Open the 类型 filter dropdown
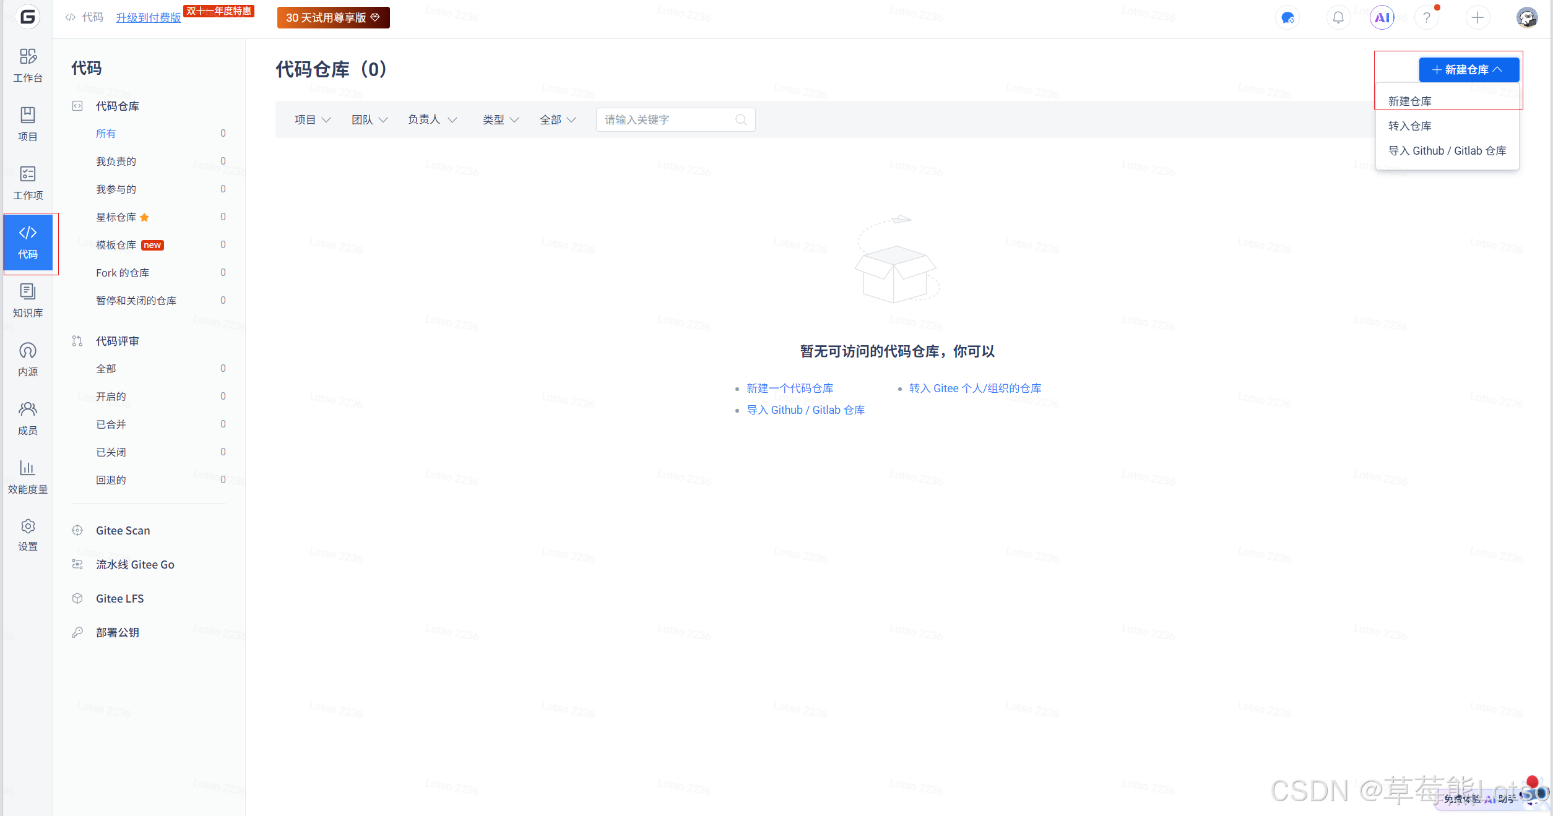The image size is (1553, 816). click(501, 120)
